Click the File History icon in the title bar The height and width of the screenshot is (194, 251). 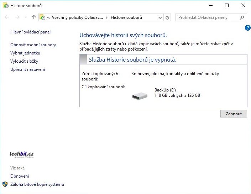[x=5, y=6]
